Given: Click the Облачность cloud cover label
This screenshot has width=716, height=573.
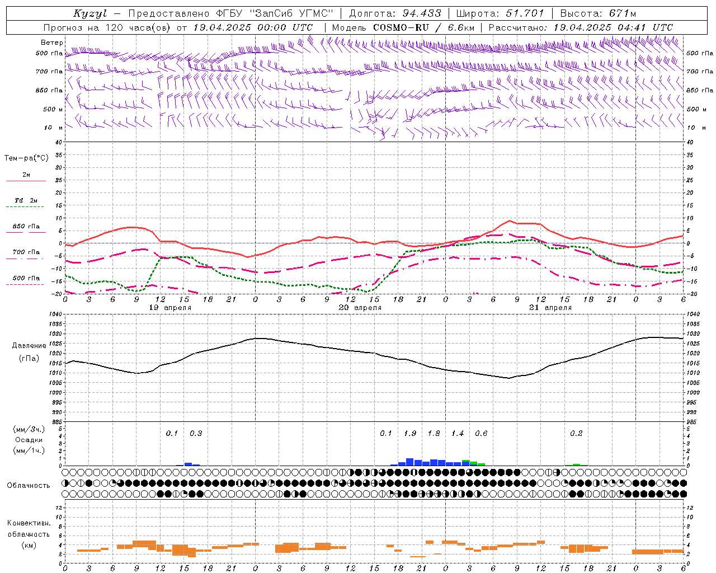Looking at the screenshot, I should point(29,486).
